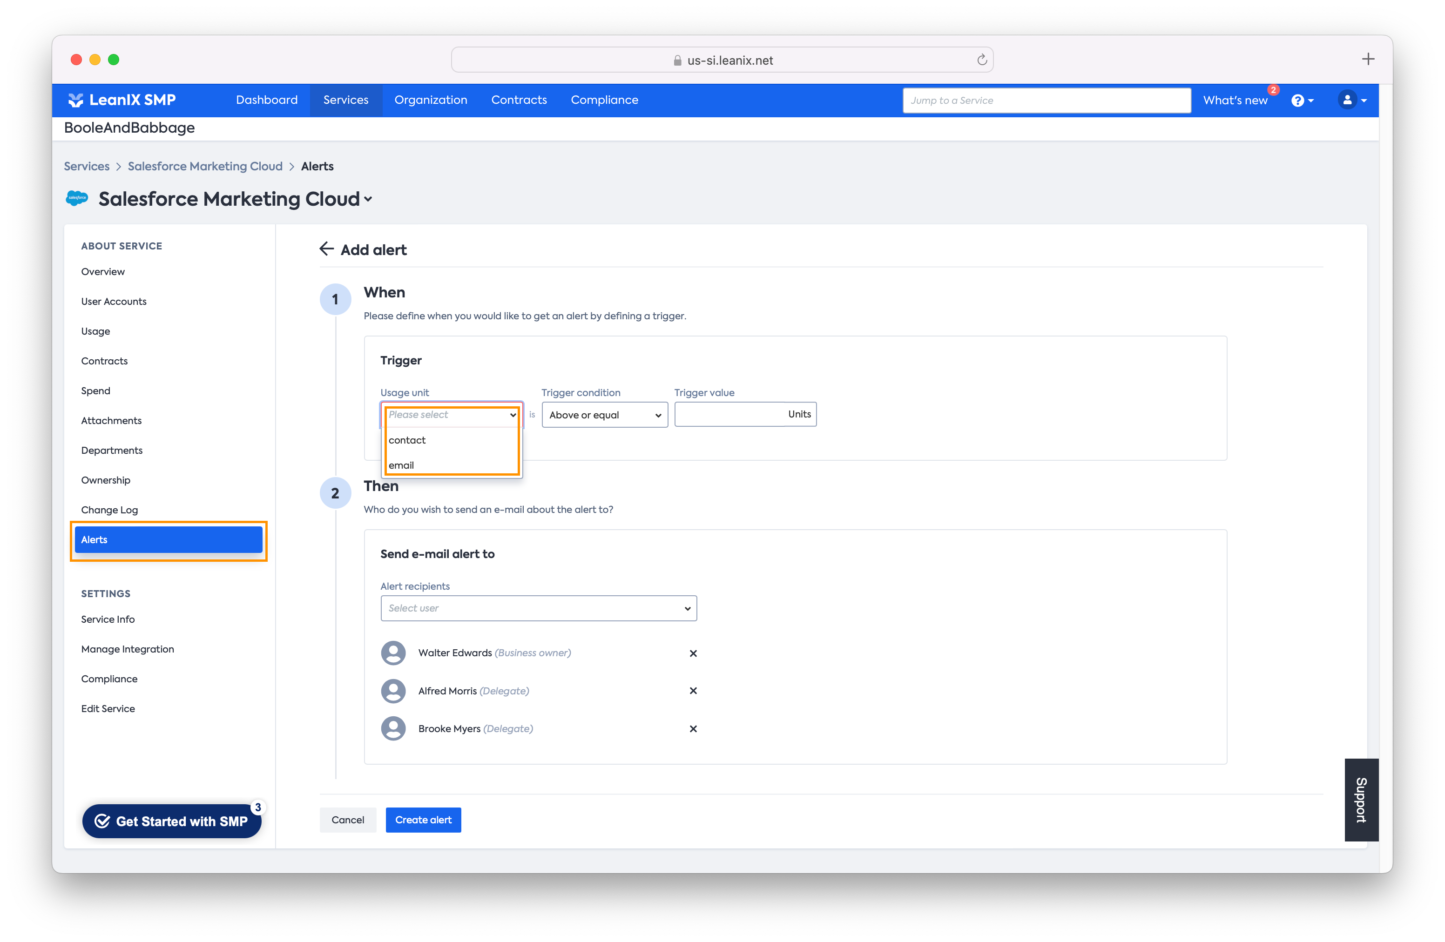Select Spend in sidebar

[x=95, y=390]
